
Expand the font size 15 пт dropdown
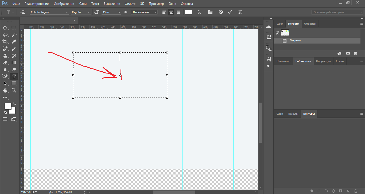pos(119,12)
